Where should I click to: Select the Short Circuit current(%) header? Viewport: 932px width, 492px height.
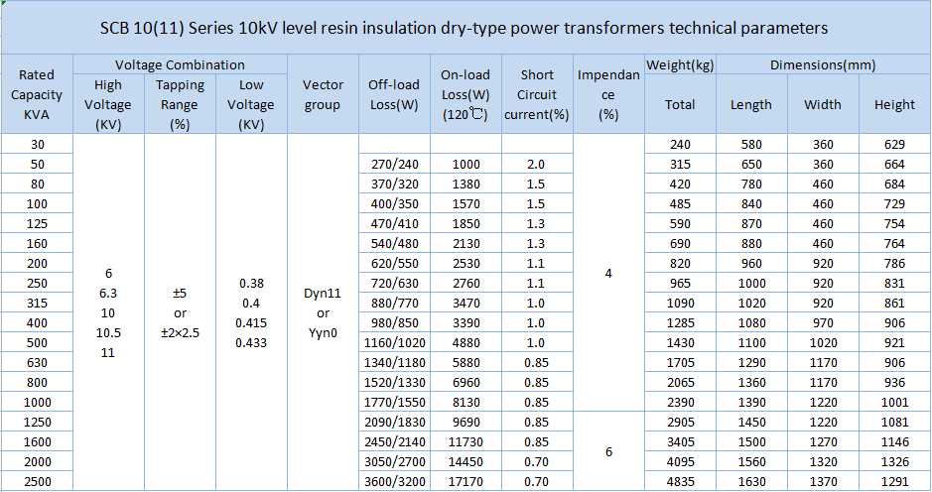tap(537, 95)
